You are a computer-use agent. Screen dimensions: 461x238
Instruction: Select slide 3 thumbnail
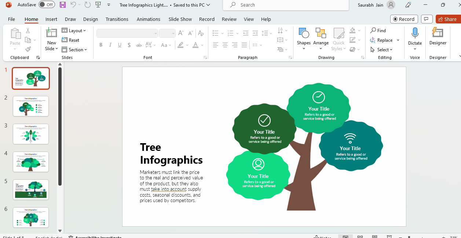coord(31,134)
